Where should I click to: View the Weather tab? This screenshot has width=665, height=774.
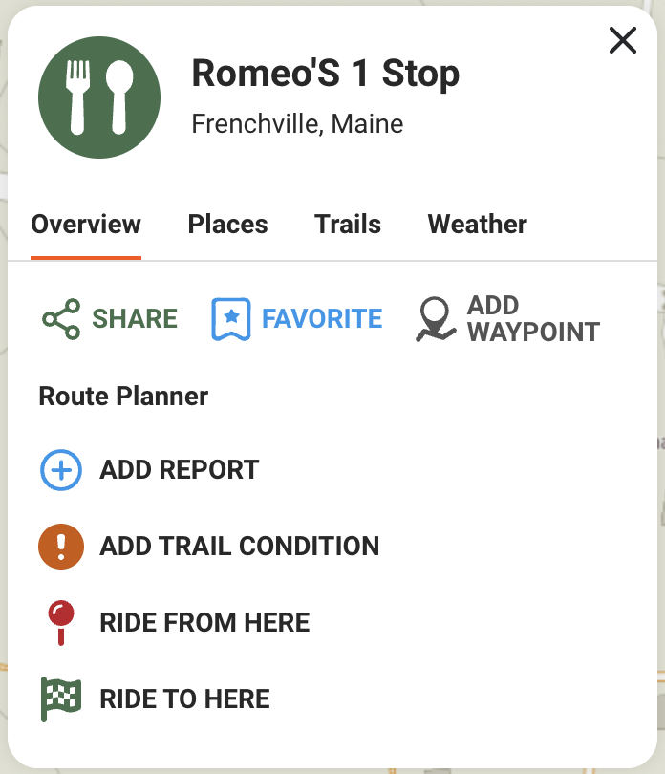(477, 225)
